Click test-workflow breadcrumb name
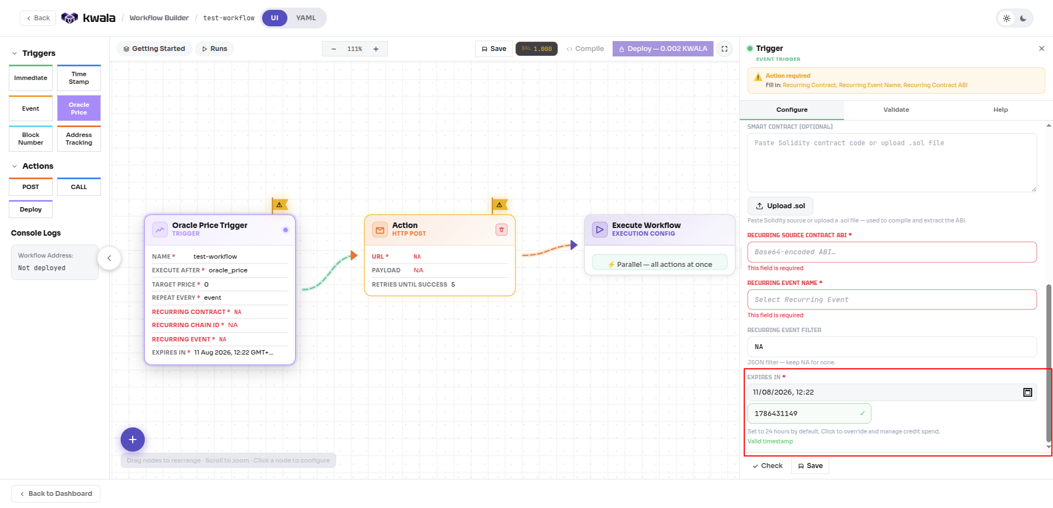Viewport: 1053px width, 508px height. point(229,18)
